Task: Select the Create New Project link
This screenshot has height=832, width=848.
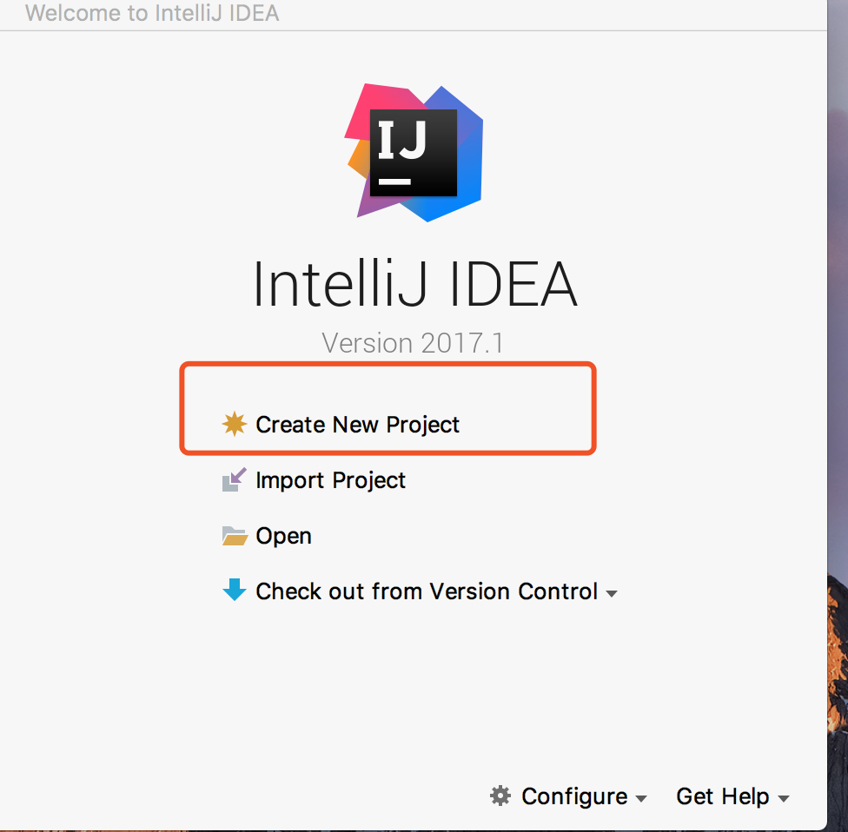Action: coord(357,425)
